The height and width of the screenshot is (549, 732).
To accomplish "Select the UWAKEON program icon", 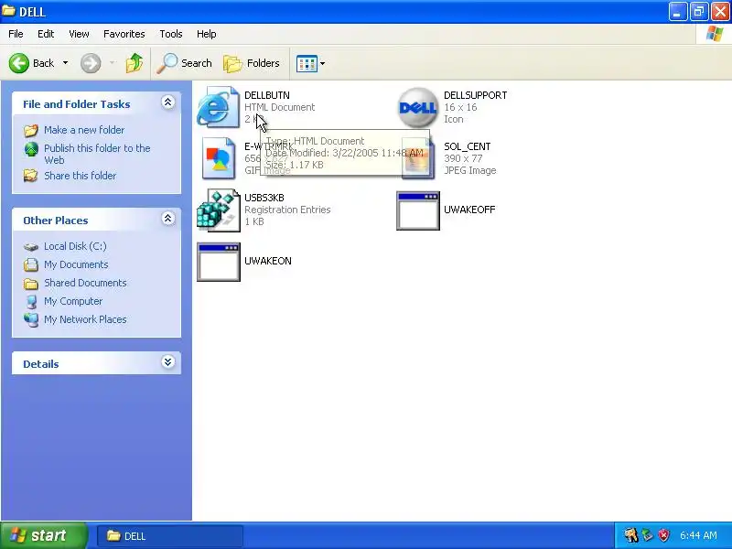I will 218,262.
